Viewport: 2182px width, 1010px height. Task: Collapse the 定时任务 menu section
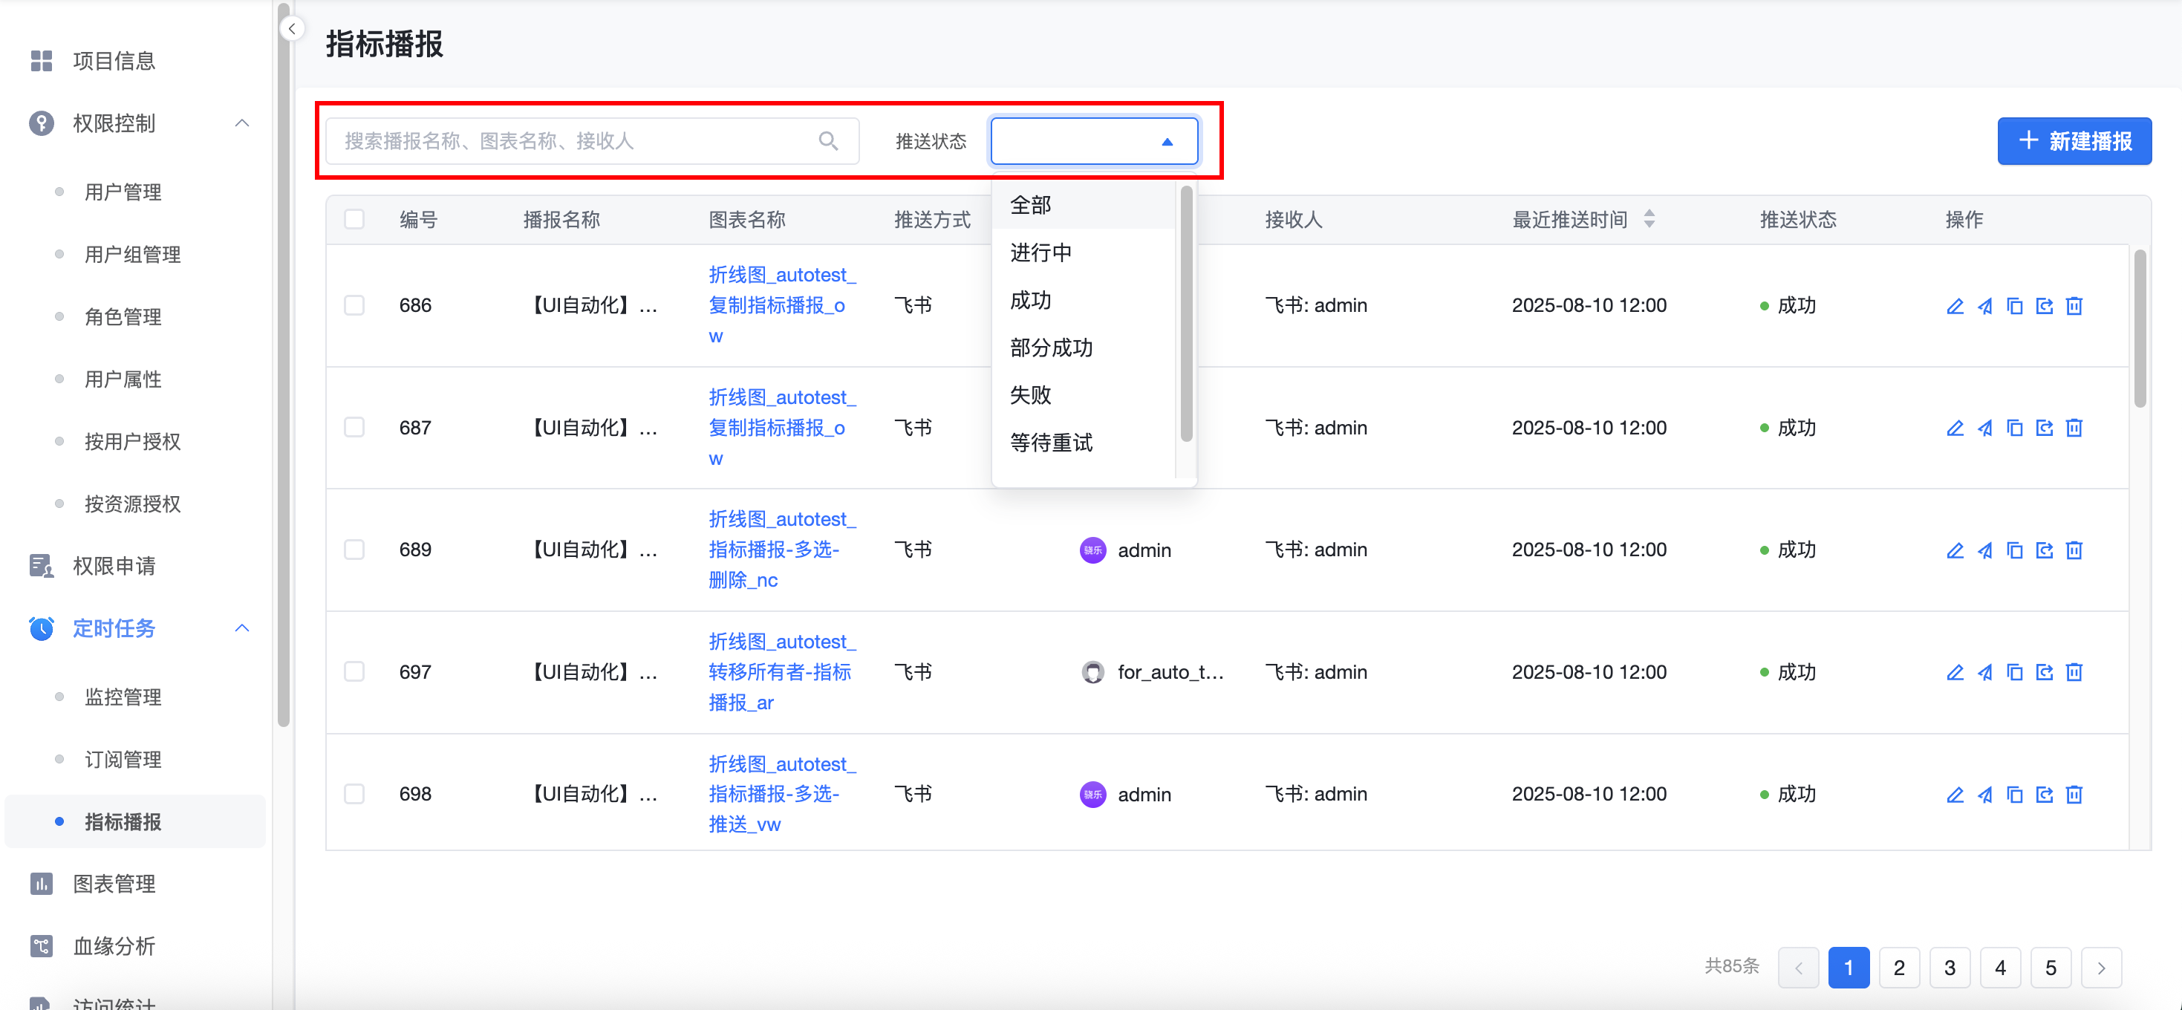(x=241, y=629)
